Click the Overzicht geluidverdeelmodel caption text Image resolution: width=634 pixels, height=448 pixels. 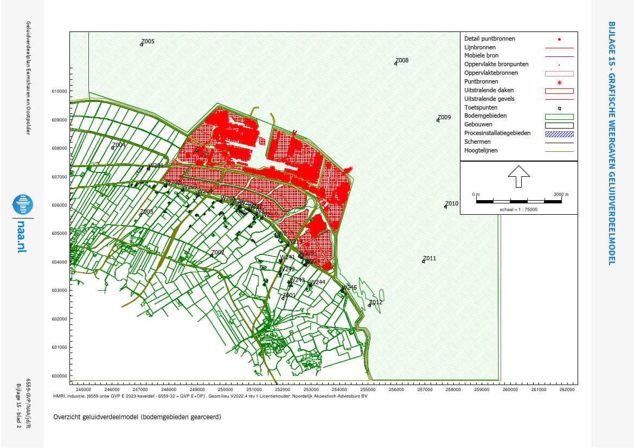point(137,417)
